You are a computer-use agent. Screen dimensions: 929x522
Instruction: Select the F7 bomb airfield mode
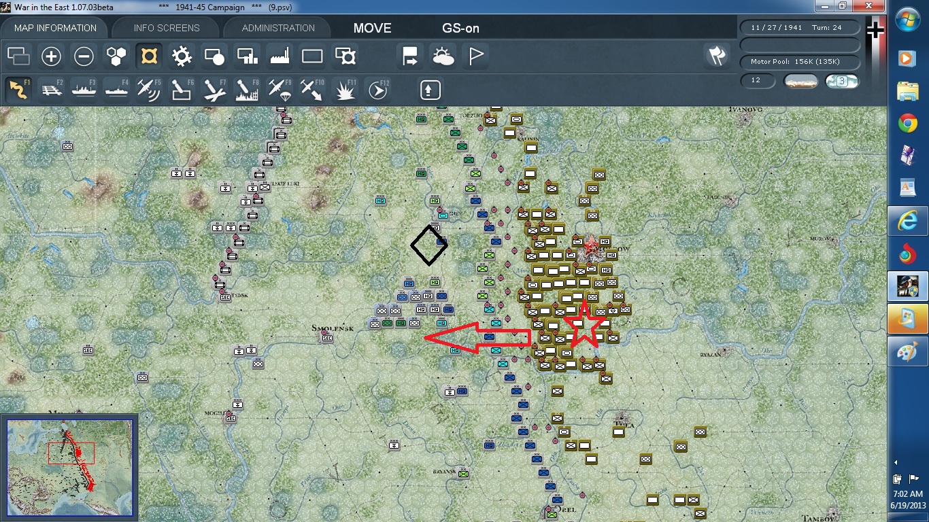214,89
